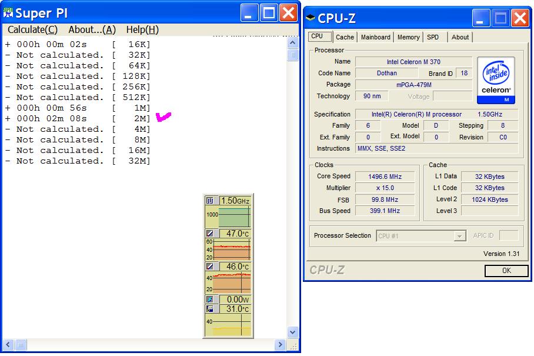Click the Super PI vertical scroll thumb
534x356 pixels.
[292, 55]
